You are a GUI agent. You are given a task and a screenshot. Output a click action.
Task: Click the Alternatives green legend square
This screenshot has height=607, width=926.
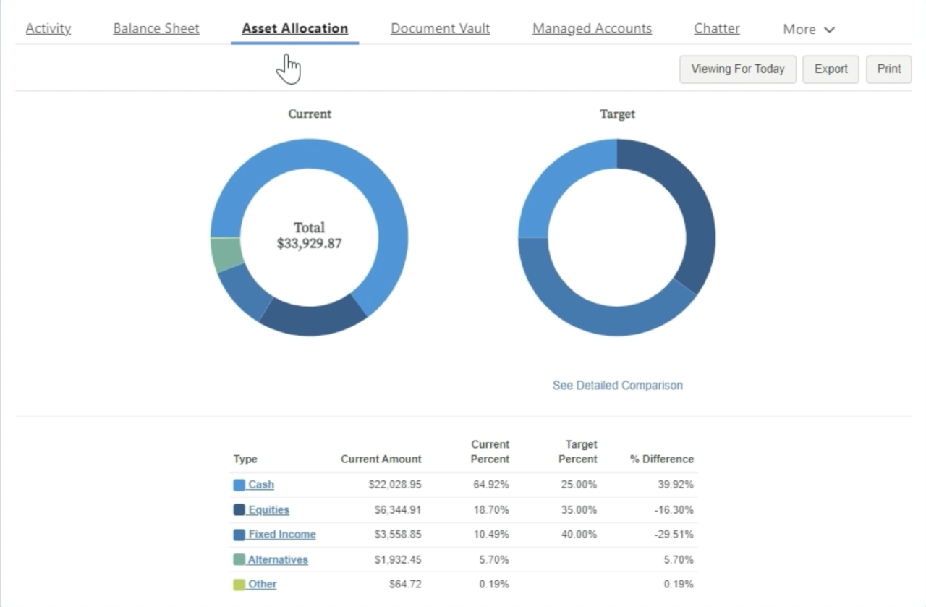238,559
